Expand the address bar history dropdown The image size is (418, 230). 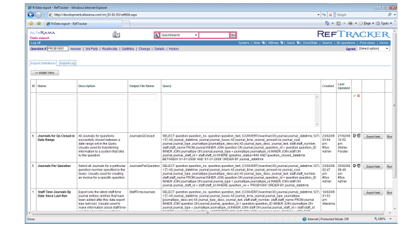pos(318,15)
